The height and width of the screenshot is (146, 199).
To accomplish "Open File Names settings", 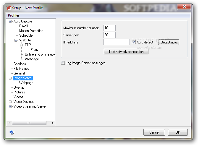I will tap(21, 69).
